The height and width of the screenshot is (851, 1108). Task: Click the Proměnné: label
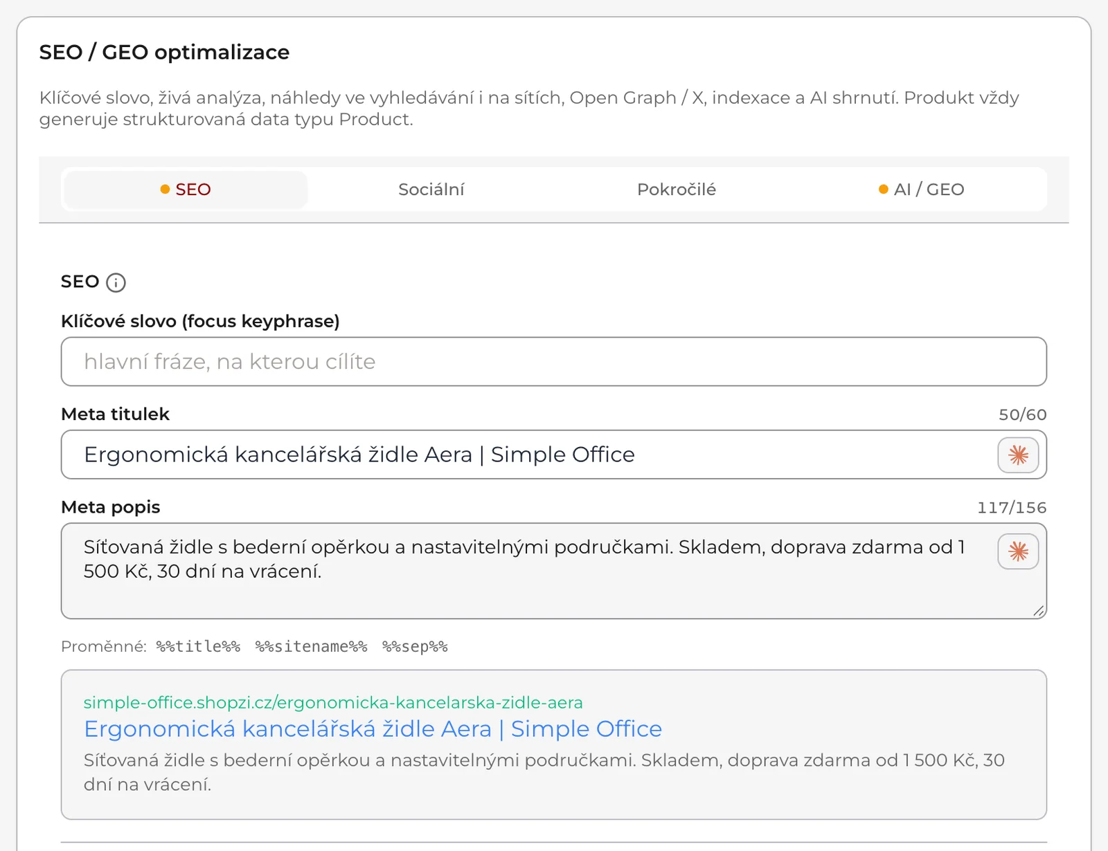click(104, 646)
